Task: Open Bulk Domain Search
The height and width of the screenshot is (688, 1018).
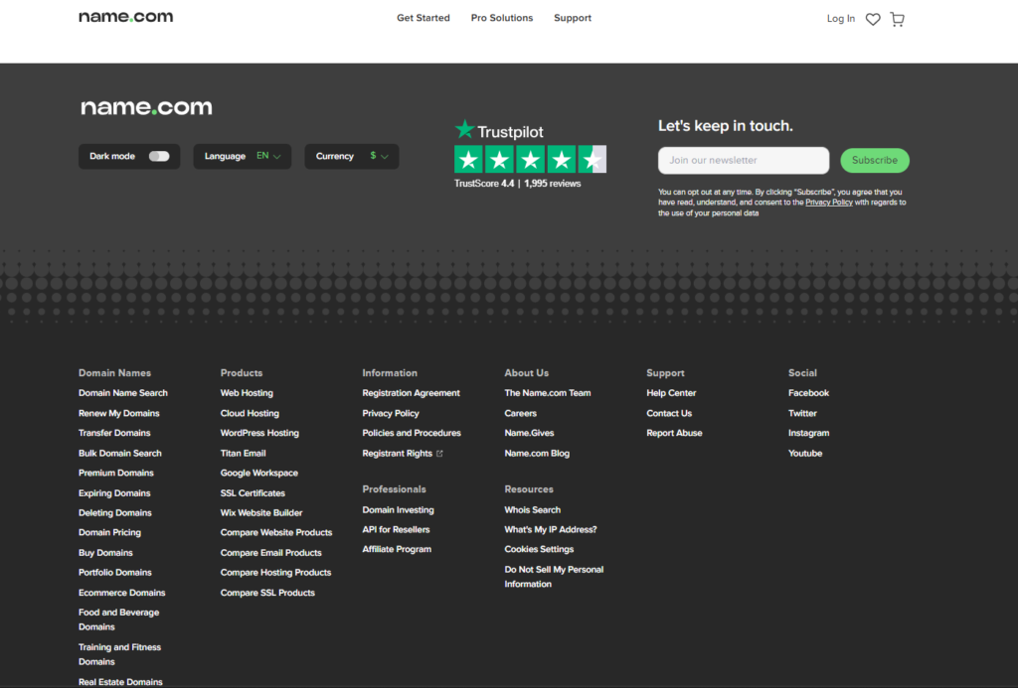Action: pyautogui.click(x=120, y=454)
